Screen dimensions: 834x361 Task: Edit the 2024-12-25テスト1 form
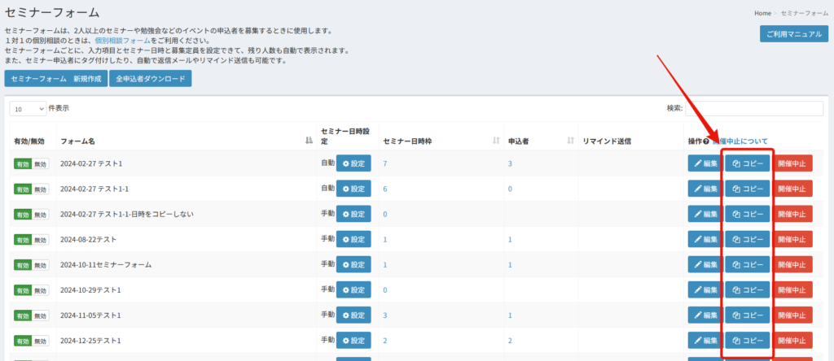pos(705,341)
